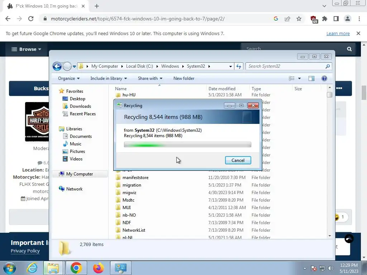Launch Internet Explorer from the taskbar
367x275 pixels.
coord(32,268)
